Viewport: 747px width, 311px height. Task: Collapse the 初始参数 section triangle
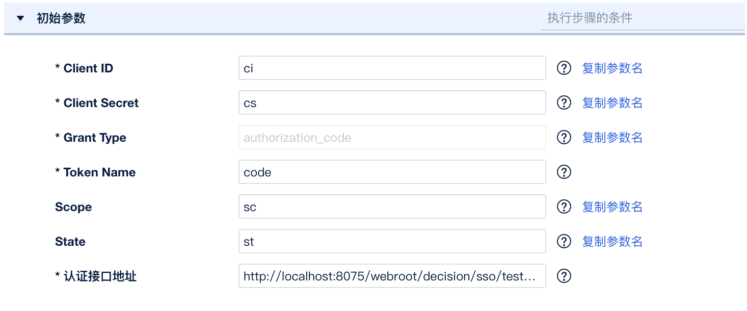pos(20,18)
